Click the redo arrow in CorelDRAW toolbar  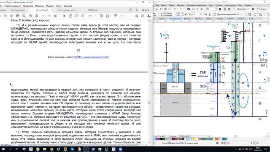(x=181, y=9)
